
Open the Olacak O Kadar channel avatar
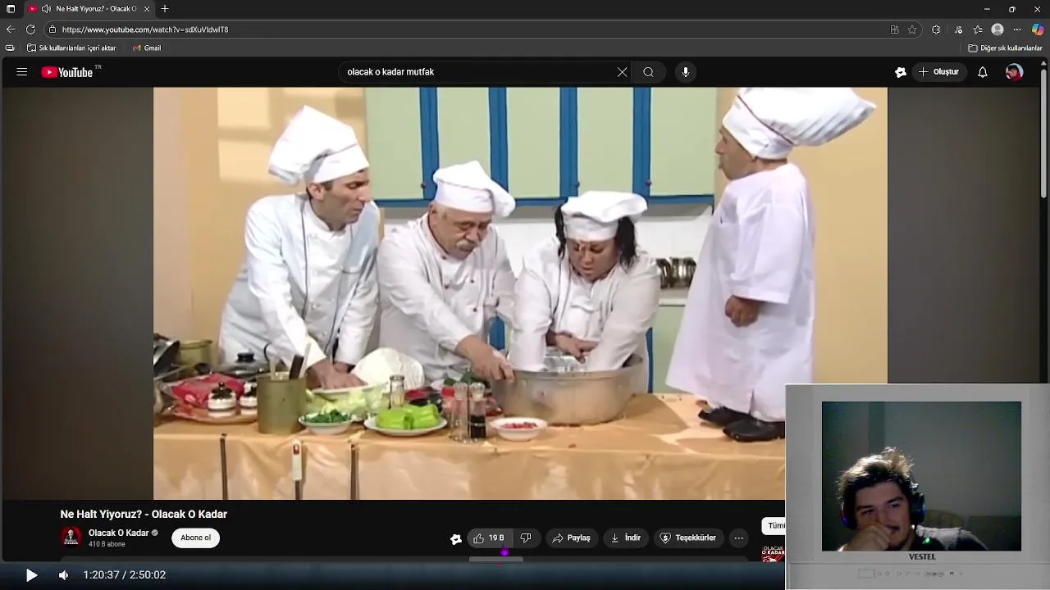pos(71,538)
